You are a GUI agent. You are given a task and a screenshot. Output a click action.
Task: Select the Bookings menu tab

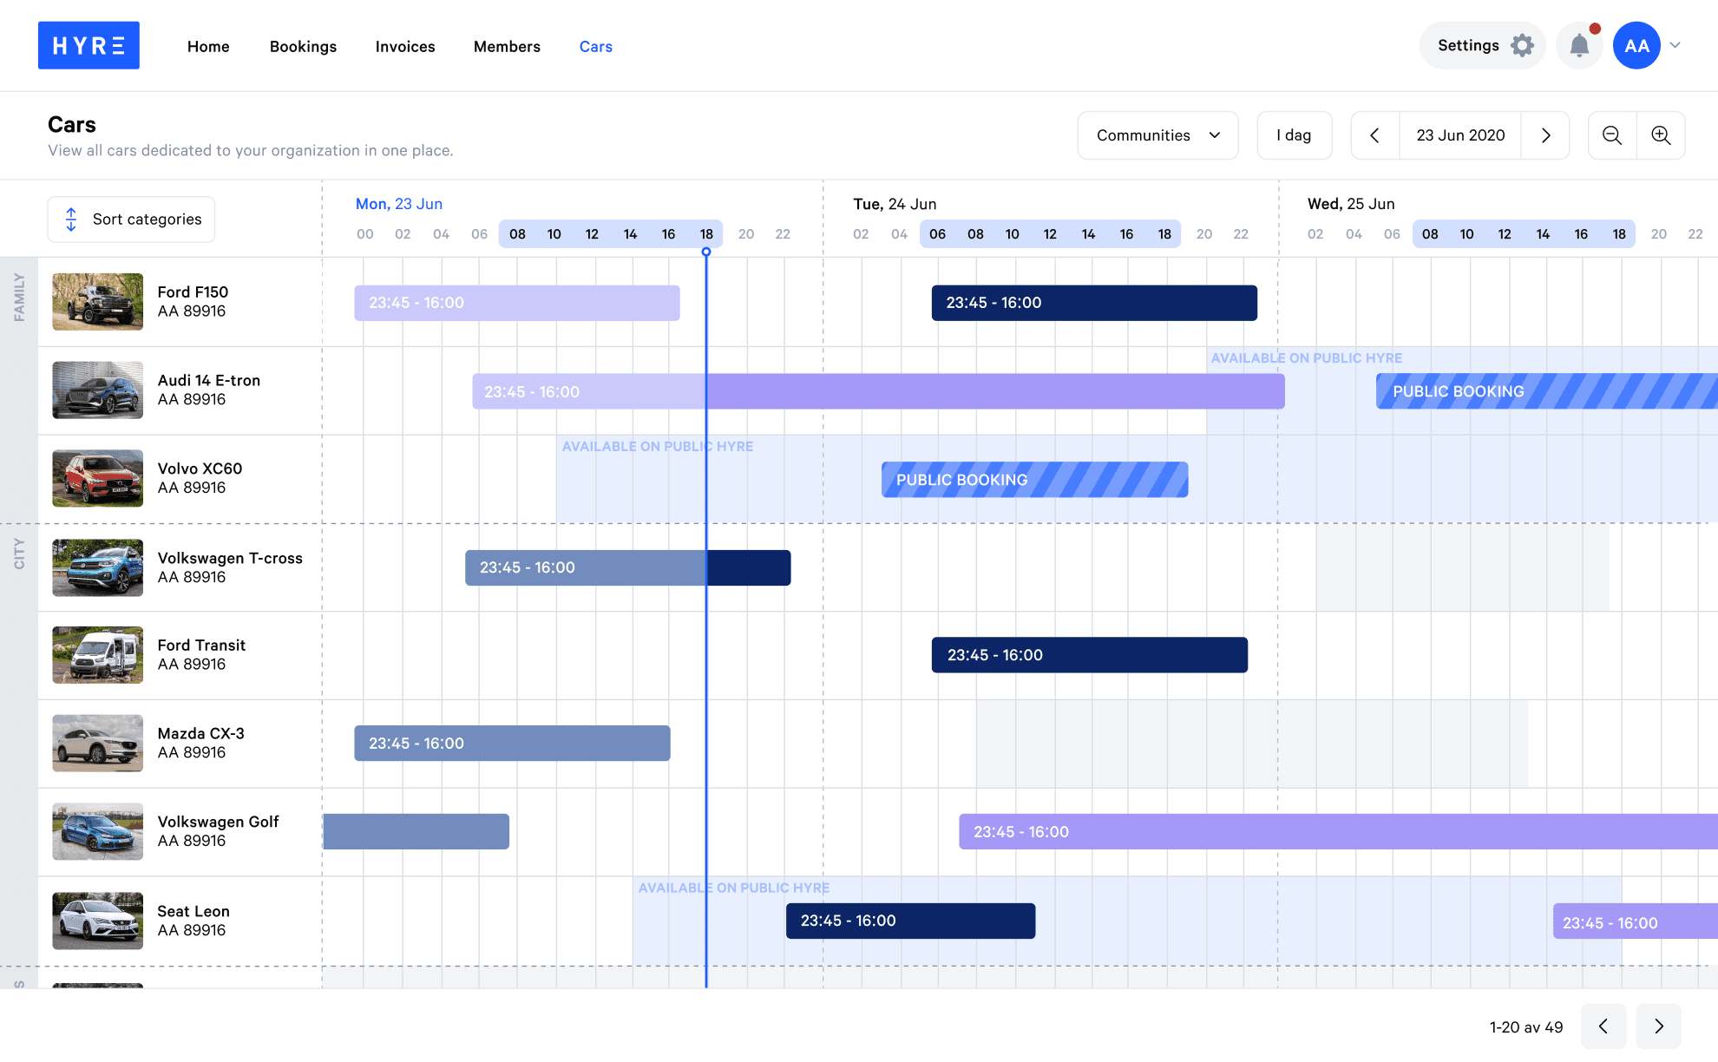click(303, 45)
